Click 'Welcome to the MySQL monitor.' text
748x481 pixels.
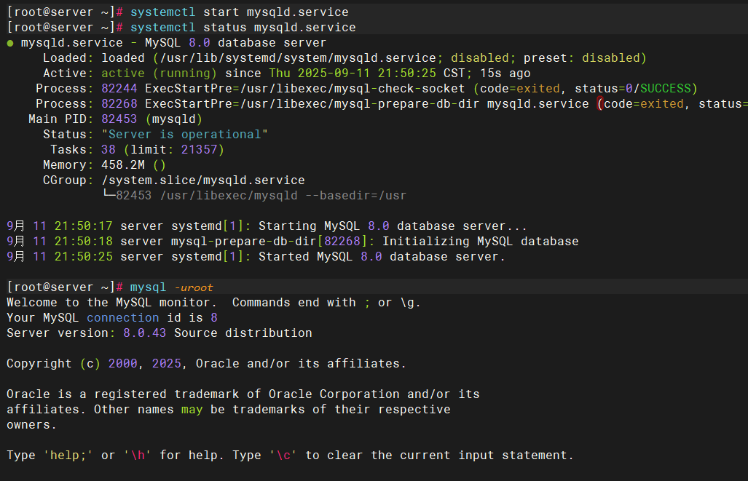click(x=111, y=302)
